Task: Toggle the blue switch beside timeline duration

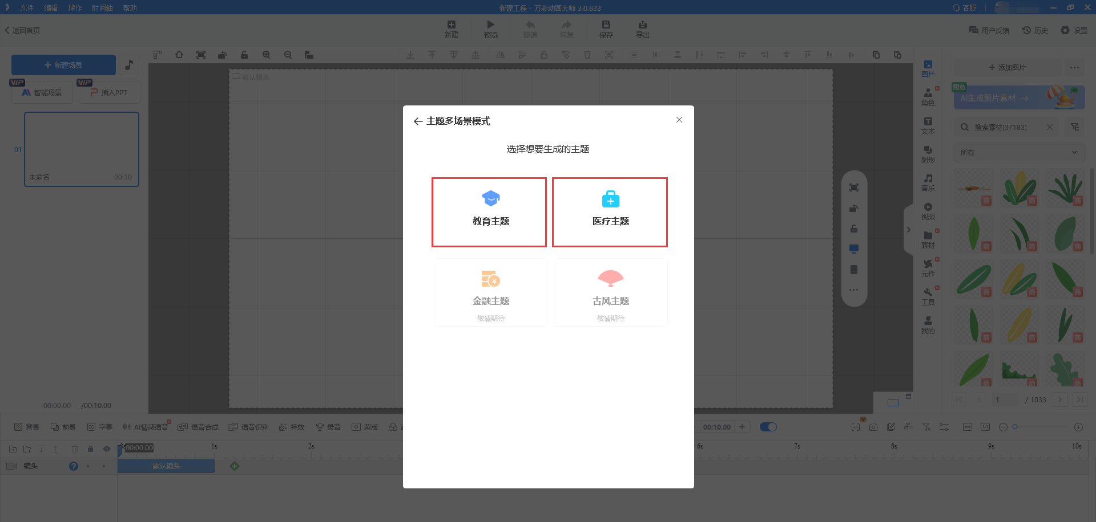Action: point(768,427)
